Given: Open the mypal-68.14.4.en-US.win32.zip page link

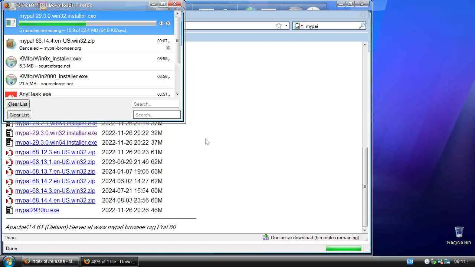Looking at the screenshot, I should (55, 200).
